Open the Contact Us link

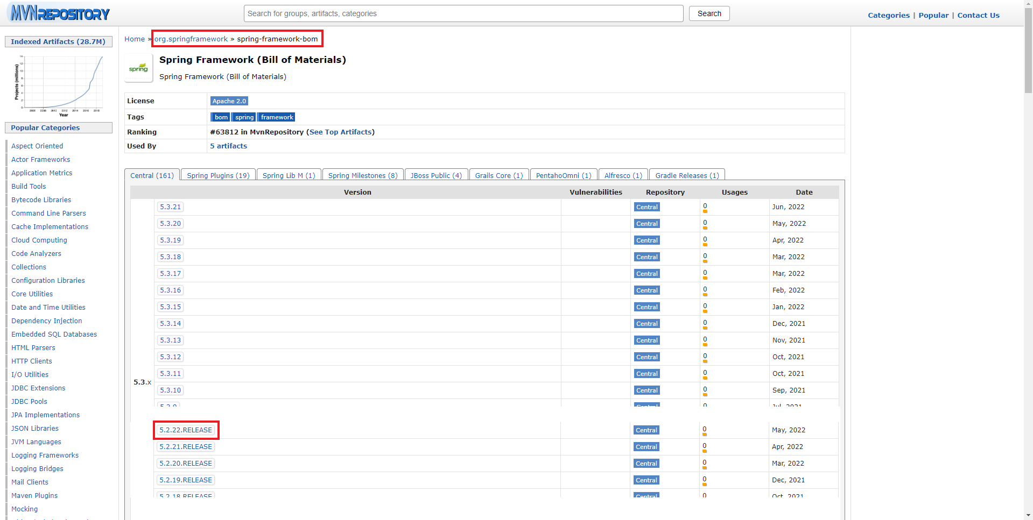tap(978, 15)
